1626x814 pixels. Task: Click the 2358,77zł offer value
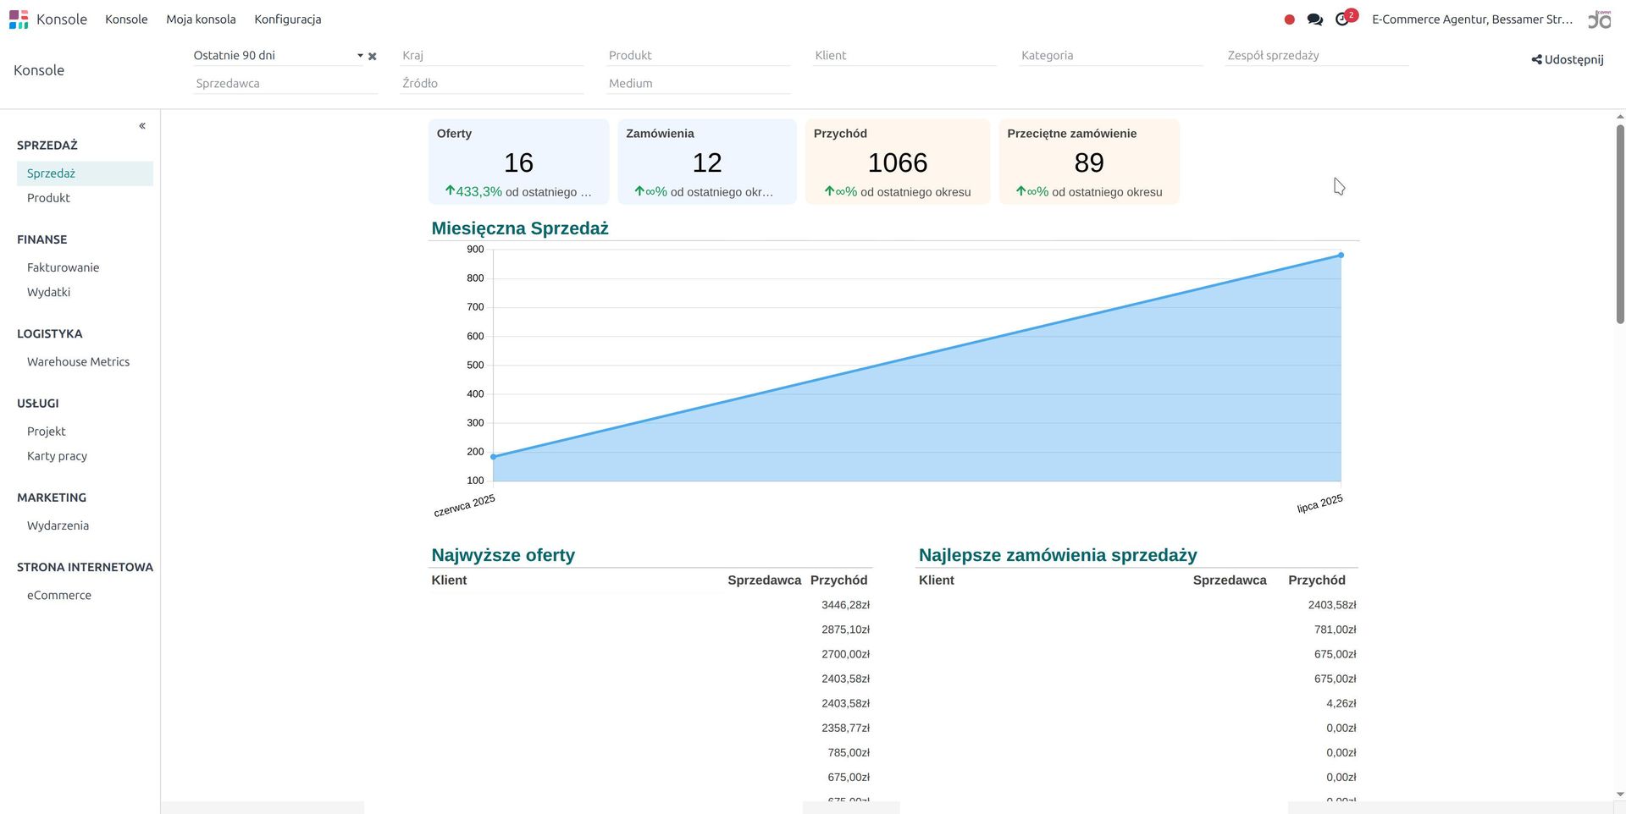pos(845,728)
